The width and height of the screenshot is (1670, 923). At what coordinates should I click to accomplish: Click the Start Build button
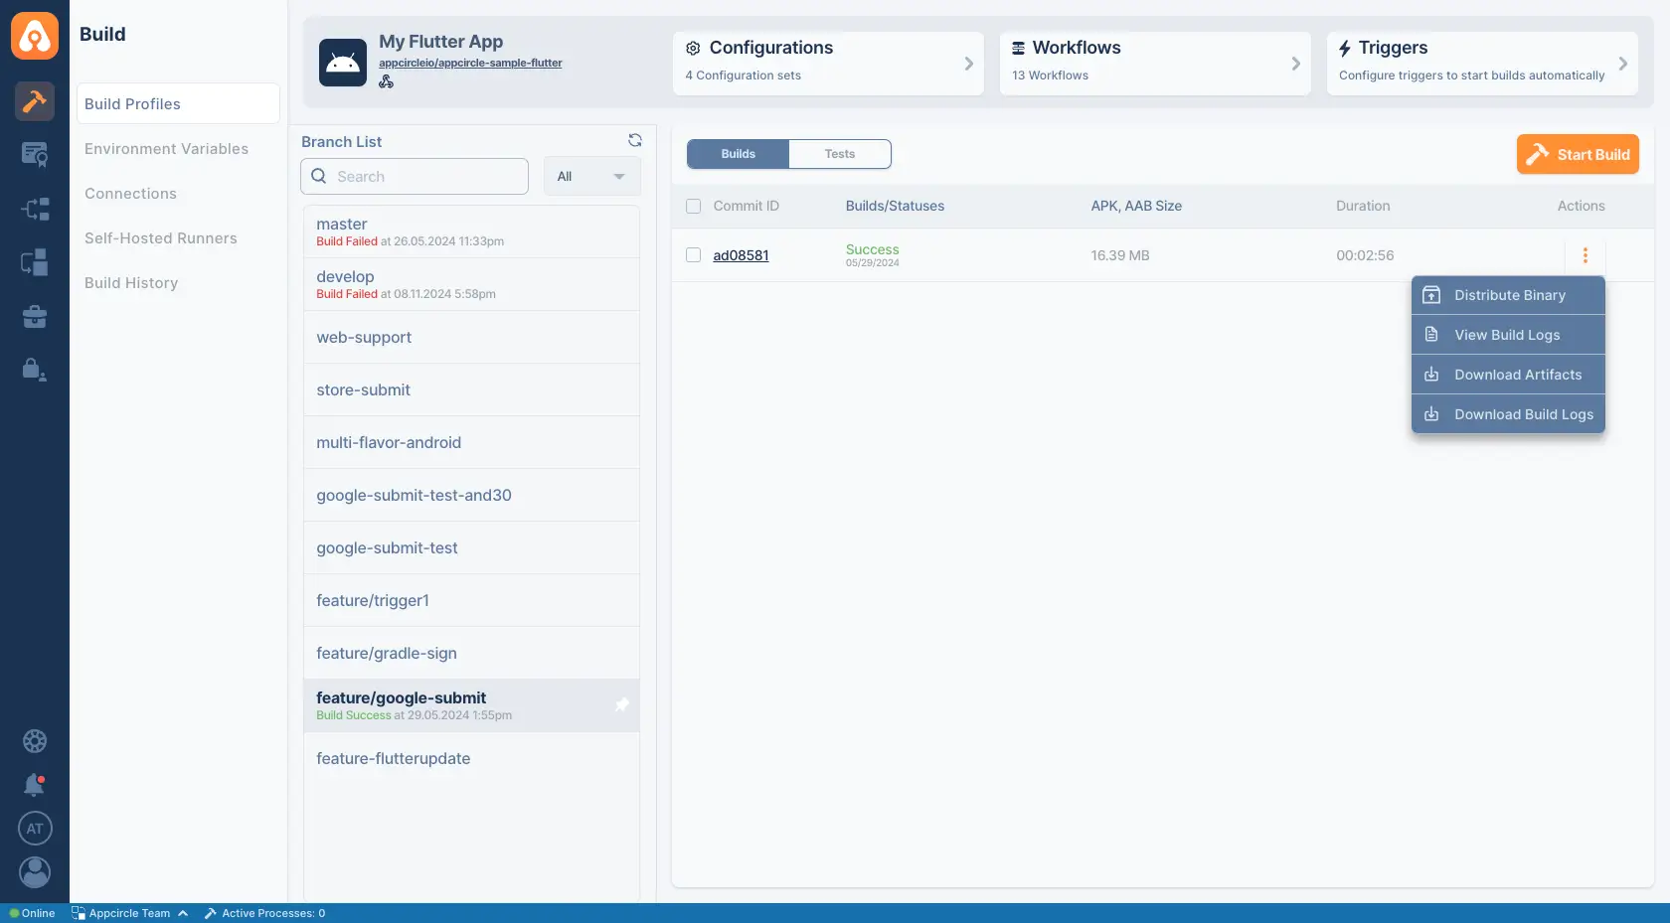tap(1578, 154)
